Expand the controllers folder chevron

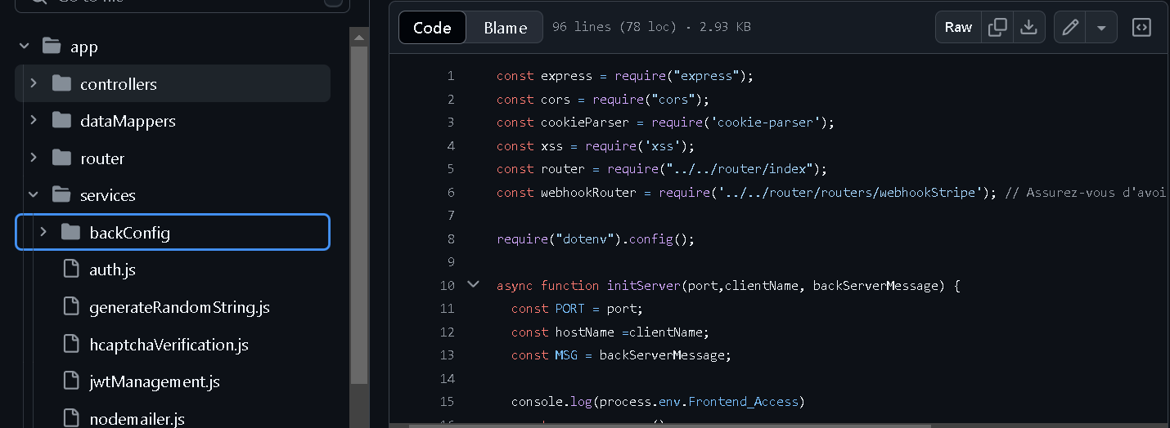click(x=34, y=83)
